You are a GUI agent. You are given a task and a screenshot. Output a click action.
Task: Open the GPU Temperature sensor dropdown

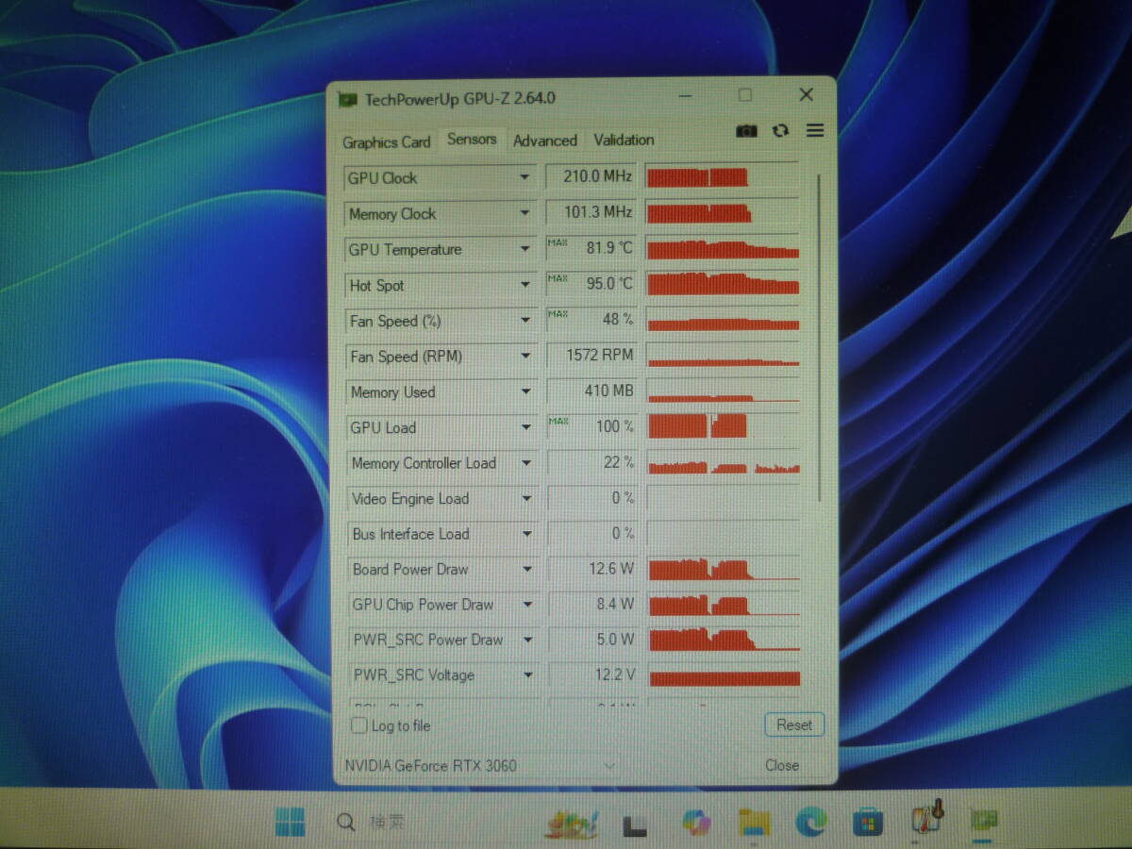[x=525, y=249]
